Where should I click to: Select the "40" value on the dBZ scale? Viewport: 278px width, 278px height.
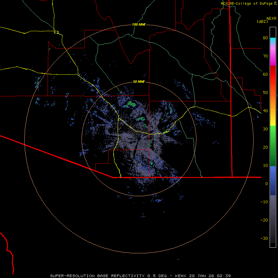pyautogui.click(x=265, y=111)
